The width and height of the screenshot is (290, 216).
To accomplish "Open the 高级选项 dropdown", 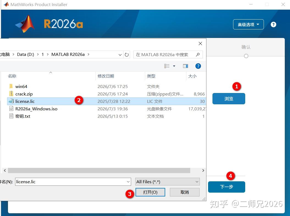I will 248,24.
